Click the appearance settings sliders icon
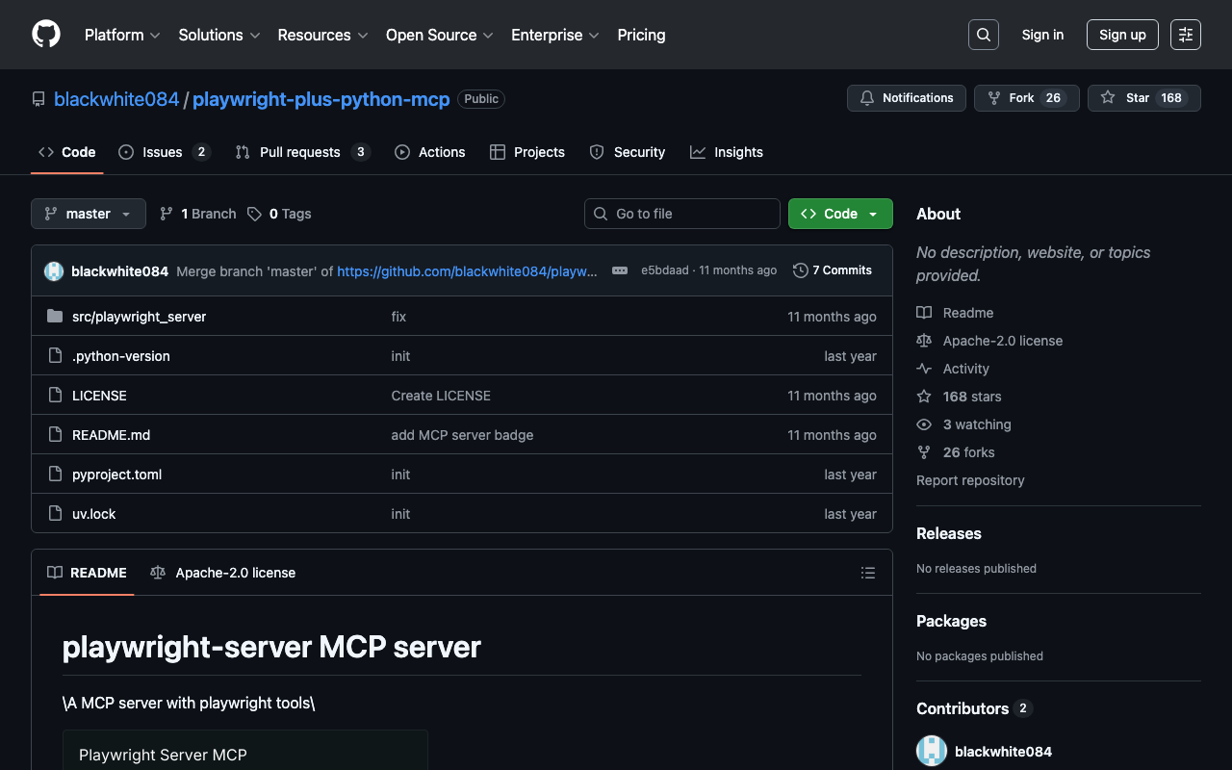The width and height of the screenshot is (1232, 770). coord(1185,35)
